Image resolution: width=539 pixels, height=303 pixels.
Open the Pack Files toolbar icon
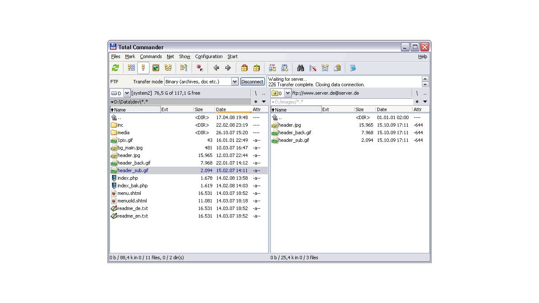click(x=244, y=68)
